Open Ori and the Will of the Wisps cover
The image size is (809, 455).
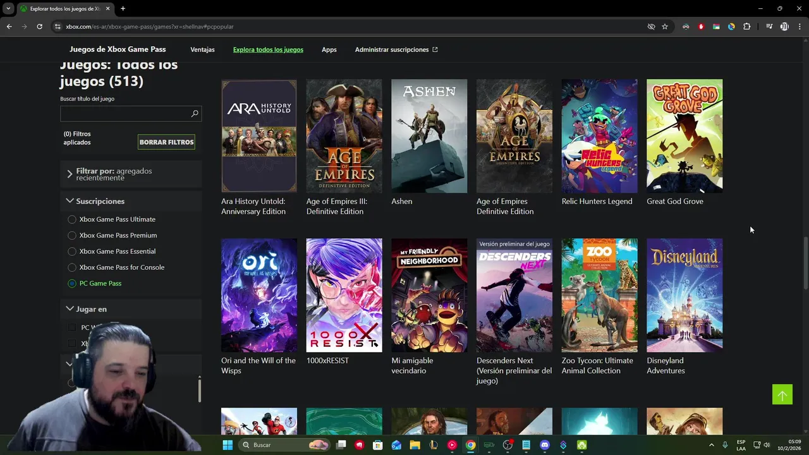tap(259, 295)
